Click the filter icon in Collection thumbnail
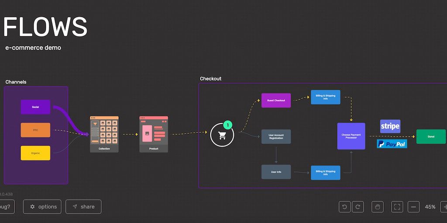The image size is (447, 223). tap(95, 124)
